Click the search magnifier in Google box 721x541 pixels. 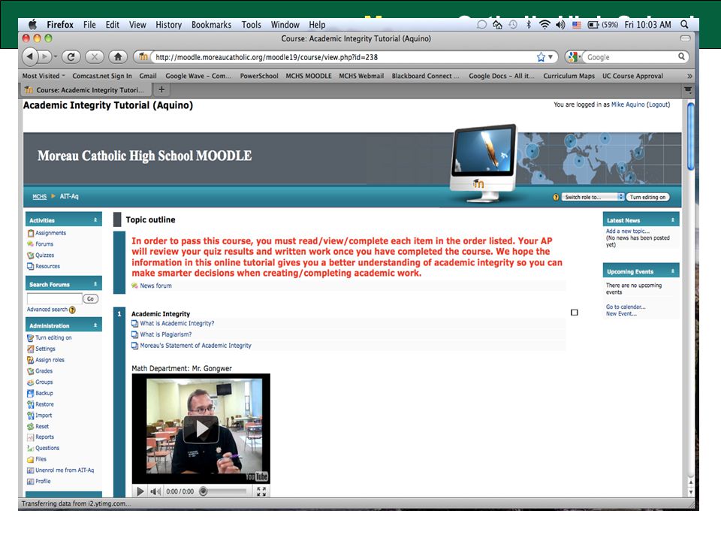click(681, 56)
